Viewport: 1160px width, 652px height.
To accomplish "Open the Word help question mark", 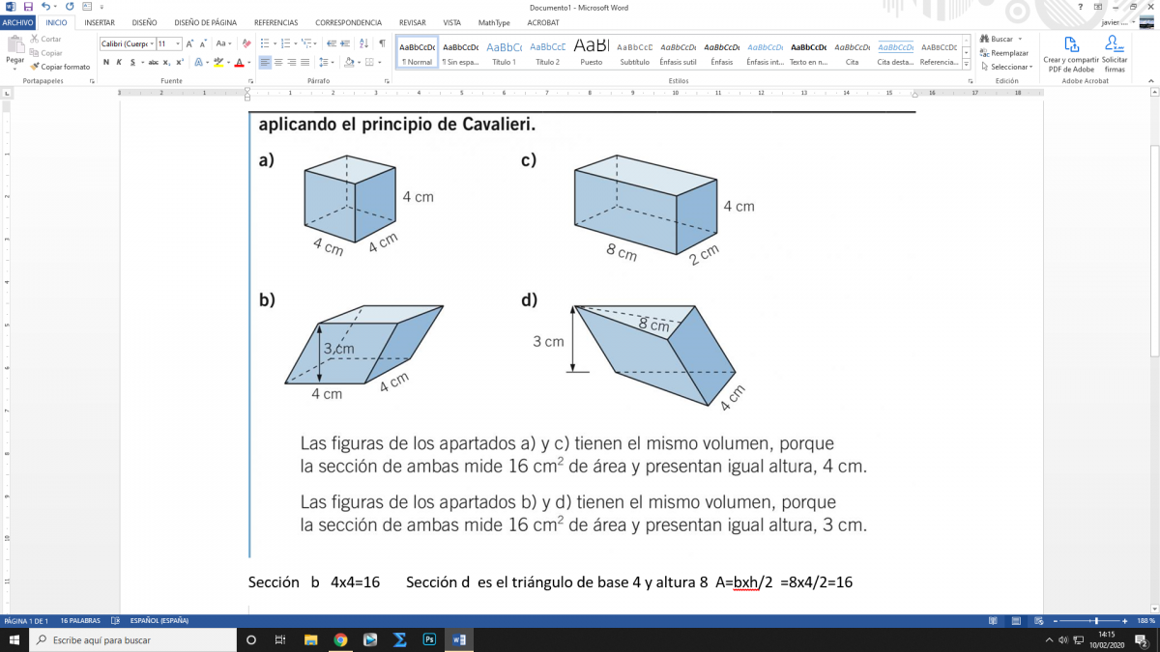I will pos(1080,7).
